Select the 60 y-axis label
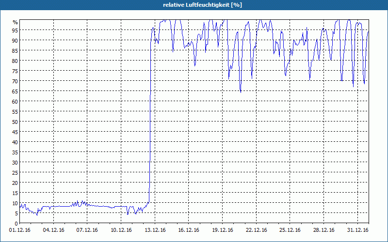The height and width of the screenshot is (242, 388). pyautogui.click(x=15, y=101)
